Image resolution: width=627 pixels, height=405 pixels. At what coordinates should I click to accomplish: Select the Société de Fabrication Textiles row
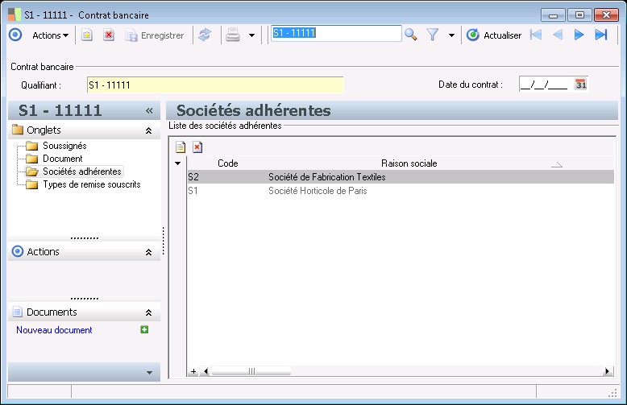(401, 177)
